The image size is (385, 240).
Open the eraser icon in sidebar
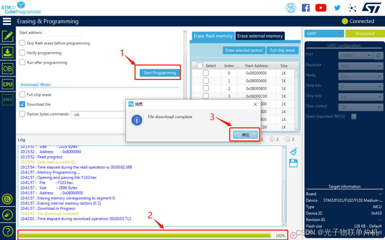7,215
